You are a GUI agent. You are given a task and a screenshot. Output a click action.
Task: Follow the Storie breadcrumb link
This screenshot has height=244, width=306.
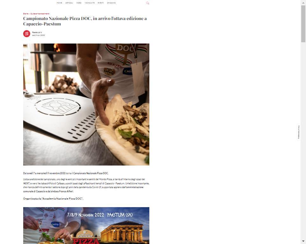(25, 14)
